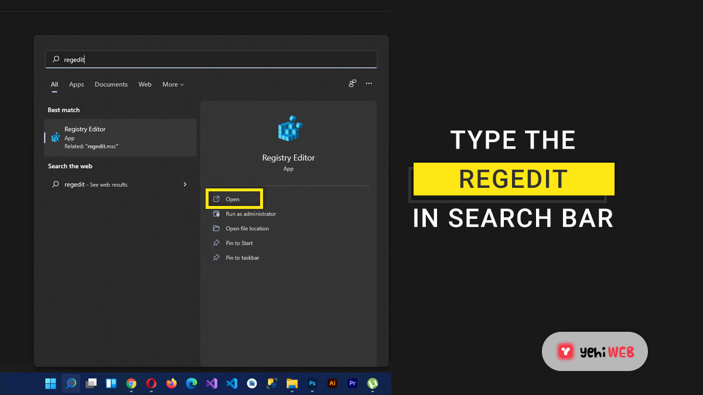Screen dimensions: 703x395
Task: Expand the More filter dropdown
Action: 173,84
